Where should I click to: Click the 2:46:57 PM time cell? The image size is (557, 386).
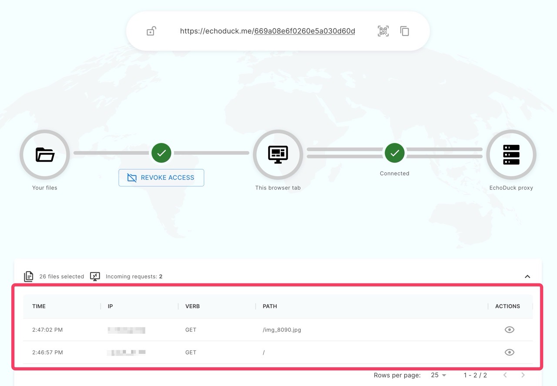[x=47, y=353]
